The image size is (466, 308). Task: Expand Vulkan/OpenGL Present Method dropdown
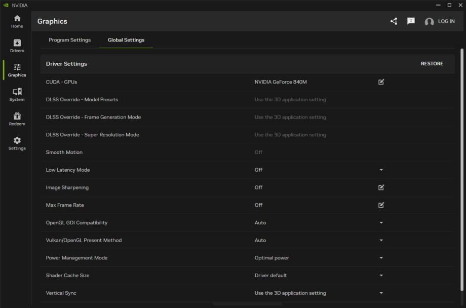point(381,241)
